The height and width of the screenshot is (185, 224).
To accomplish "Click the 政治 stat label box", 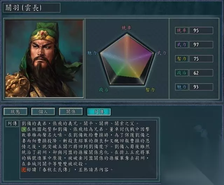I will (x=182, y=73).
